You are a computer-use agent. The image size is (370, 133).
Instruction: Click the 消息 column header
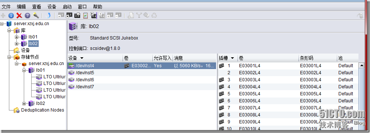coord(194,58)
